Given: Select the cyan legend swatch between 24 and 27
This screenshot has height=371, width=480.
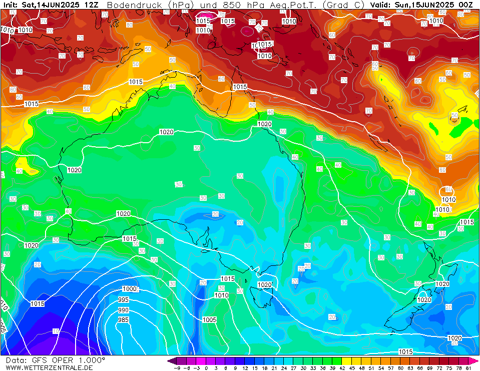Looking at the screenshot, I should coord(289,360).
